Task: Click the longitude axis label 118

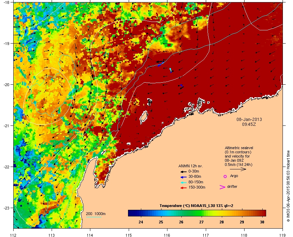Action: (244, 235)
